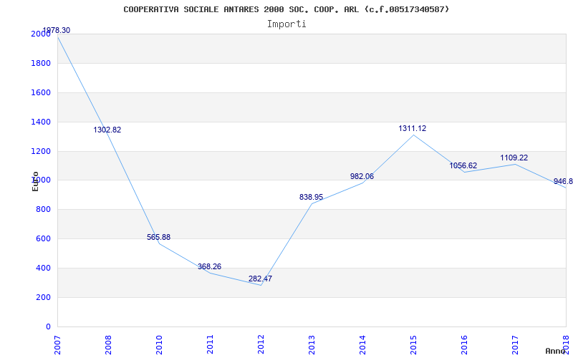The image size is (573, 358).
Task: Select the 1109.22 data point label
Action: click(x=514, y=158)
